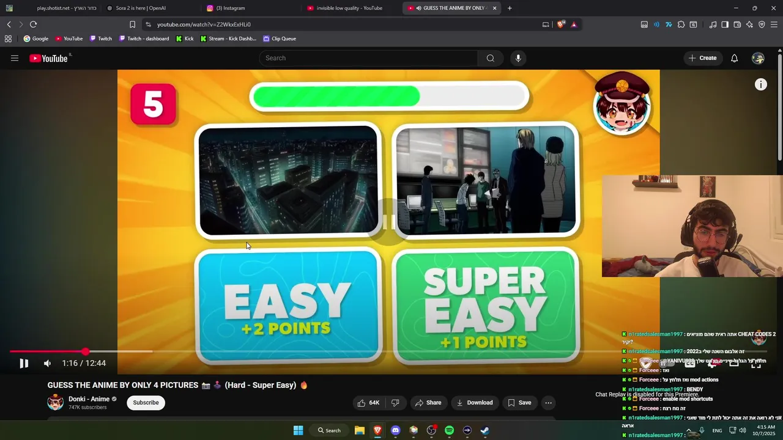
Task: Open Spotify from taskbar
Action: click(449, 430)
